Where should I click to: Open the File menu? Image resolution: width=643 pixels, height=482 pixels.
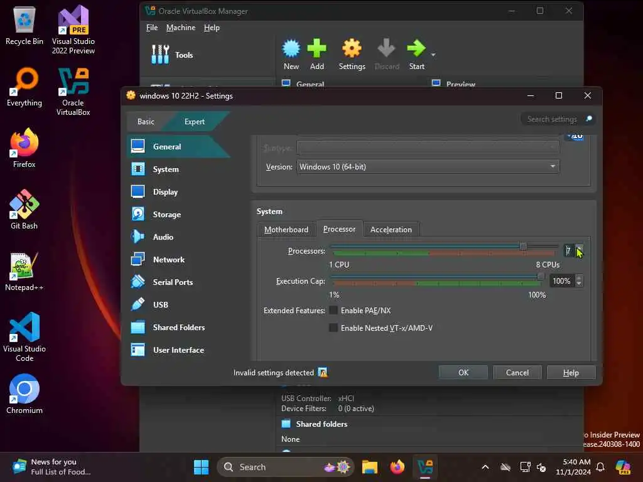(x=152, y=28)
